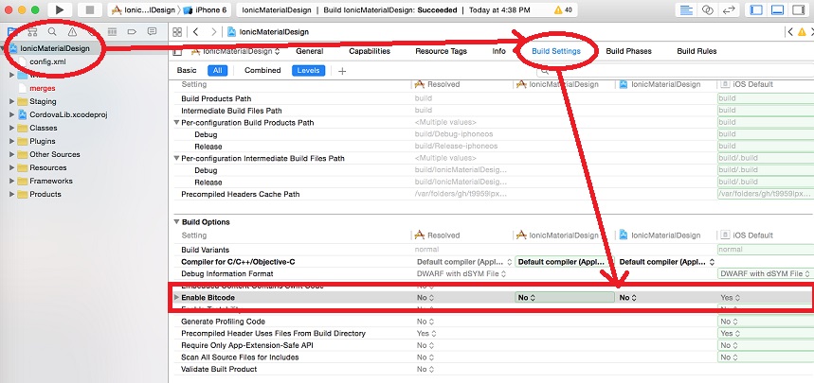Toggle the Debug area panel
This screenshot has width=814, height=383.
click(x=776, y=9)
